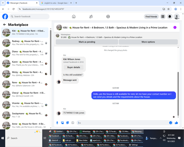Close the Messenger | Facebook tab
The width and height of the screenshot is (184, 147).
click(x=37, y=3)
